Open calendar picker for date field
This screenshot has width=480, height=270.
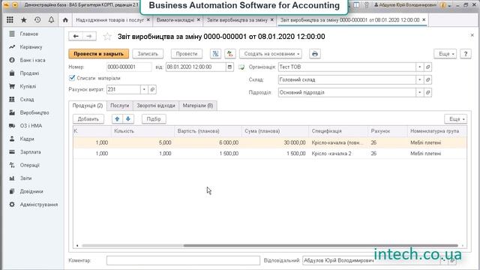[229, 67]
